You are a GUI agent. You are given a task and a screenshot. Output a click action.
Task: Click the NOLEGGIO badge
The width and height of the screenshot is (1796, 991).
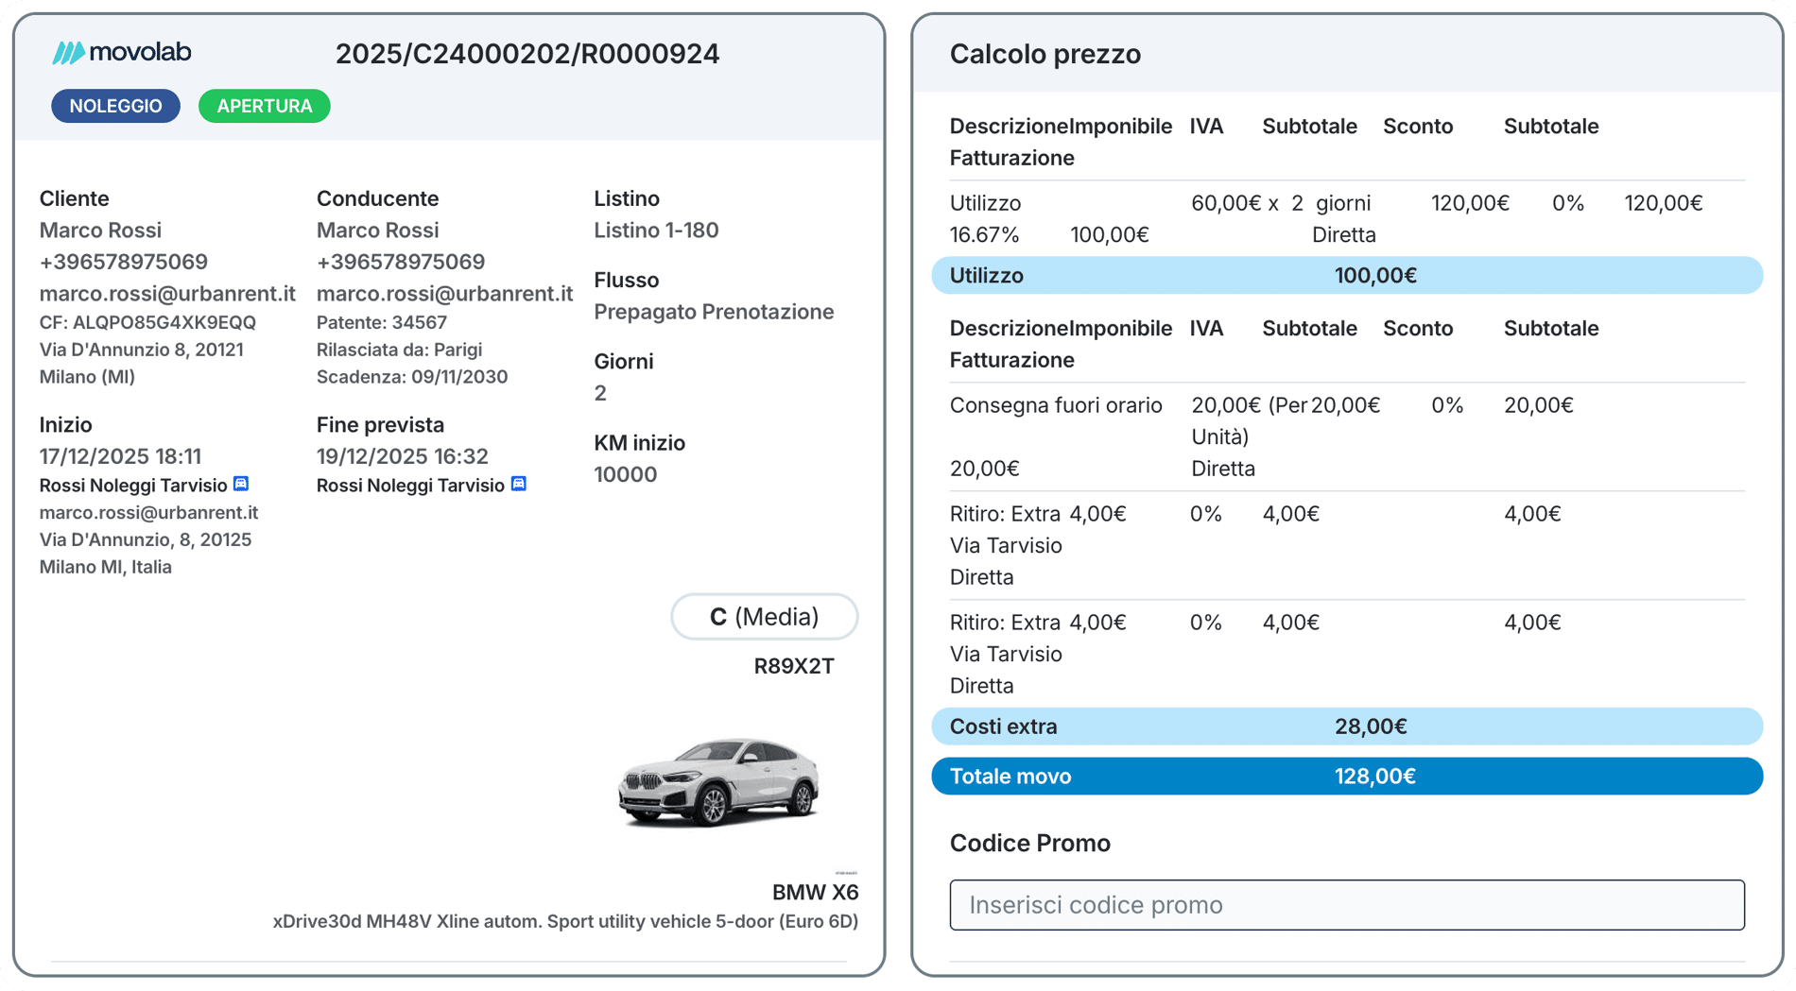click(115, 106)
